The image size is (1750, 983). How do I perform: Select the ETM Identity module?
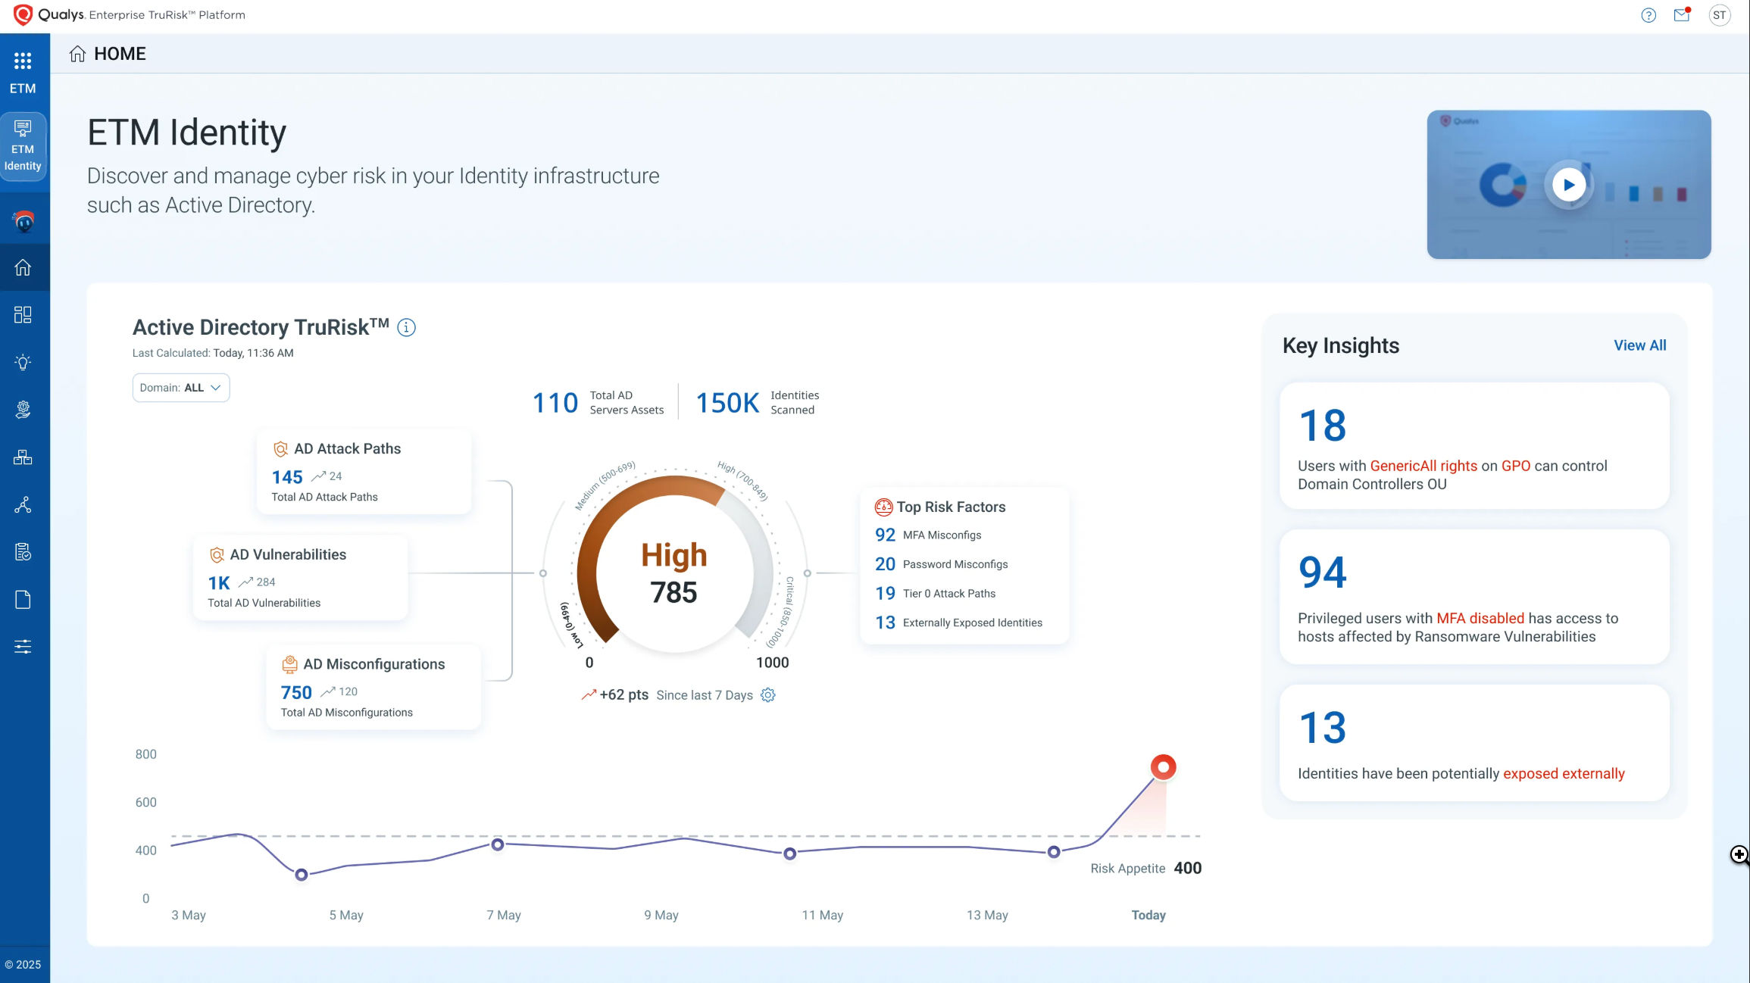(23, 147)
